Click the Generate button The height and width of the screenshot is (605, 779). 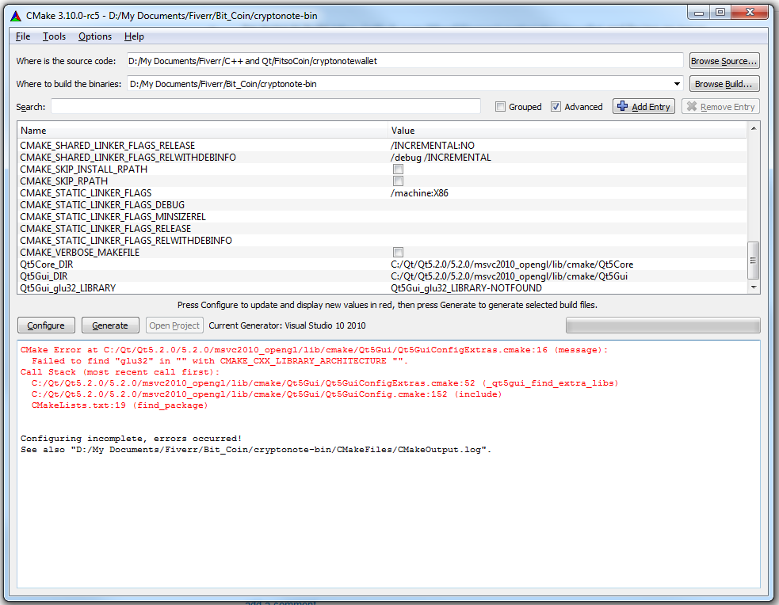pos(110,325)
